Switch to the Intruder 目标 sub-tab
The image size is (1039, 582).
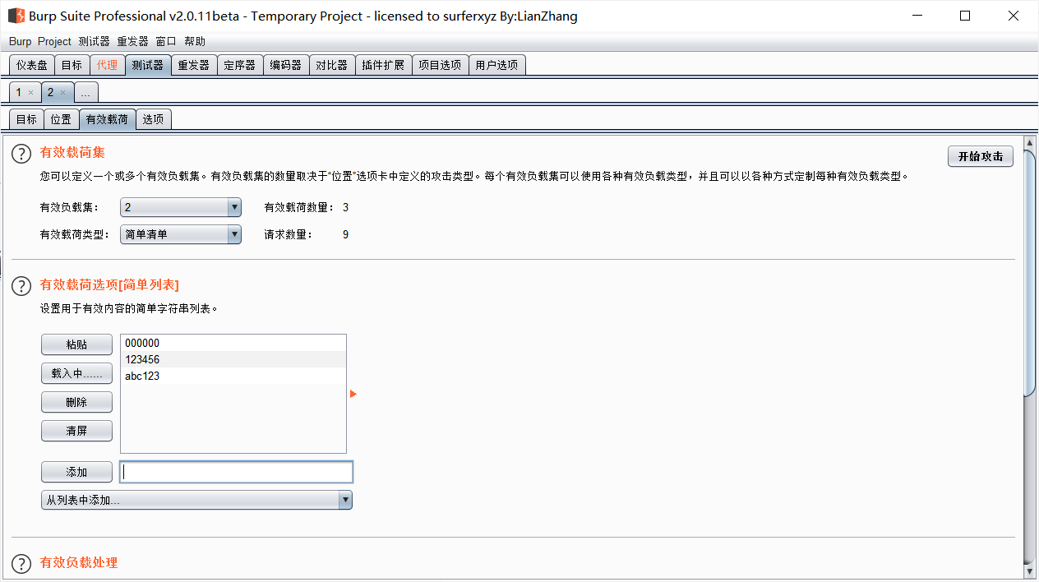tap(26, 119)
